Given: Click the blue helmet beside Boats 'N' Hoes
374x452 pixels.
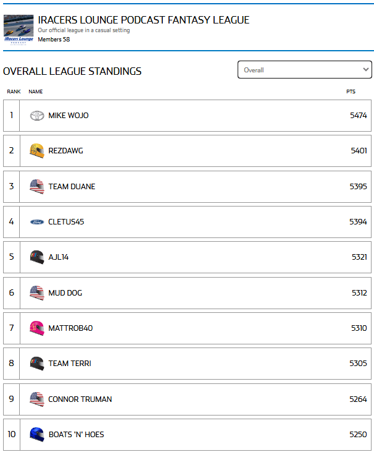Looking at the screenshot, I should click(37, 435).
